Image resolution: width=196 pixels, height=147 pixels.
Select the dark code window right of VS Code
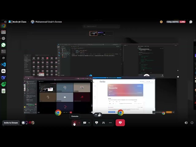(151, 60)
